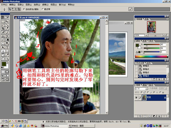
Task: Select the 背景 layer thumbnail
Action: [x=144, y=98]
